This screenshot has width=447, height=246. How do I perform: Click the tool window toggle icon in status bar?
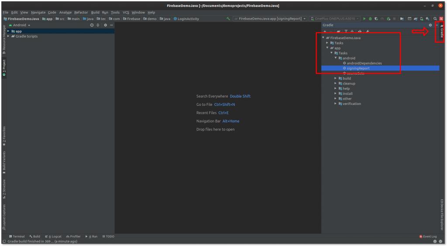pos(4,242)
